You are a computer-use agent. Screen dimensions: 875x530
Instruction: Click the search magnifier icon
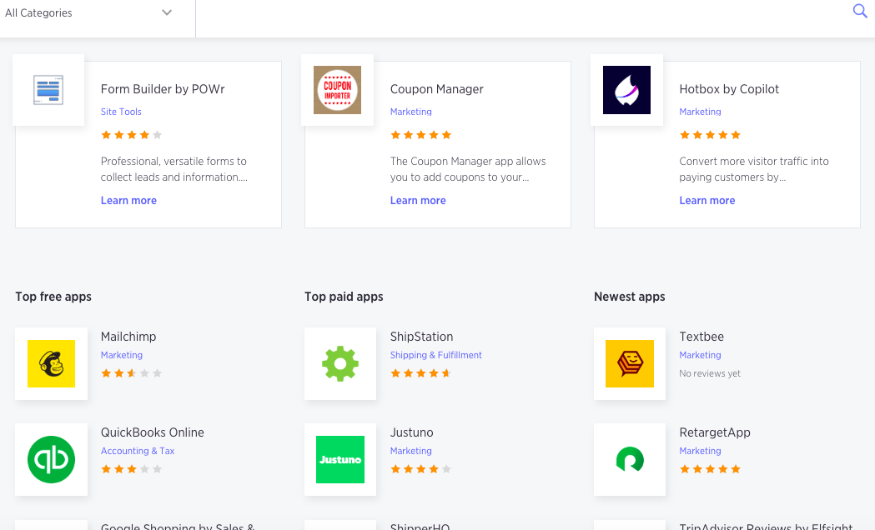pyautogui.click(x=860, y=11)
